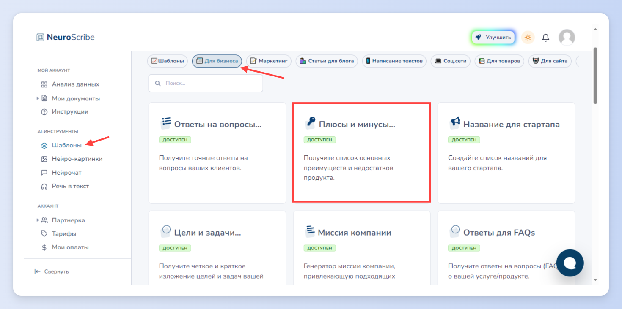Click the Свернуть collapse arrow icon

point(37,271)
